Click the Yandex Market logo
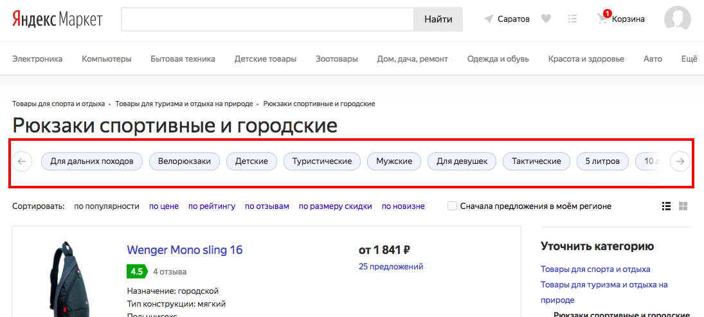Viewport: 704px width, 317px height. 57,19
